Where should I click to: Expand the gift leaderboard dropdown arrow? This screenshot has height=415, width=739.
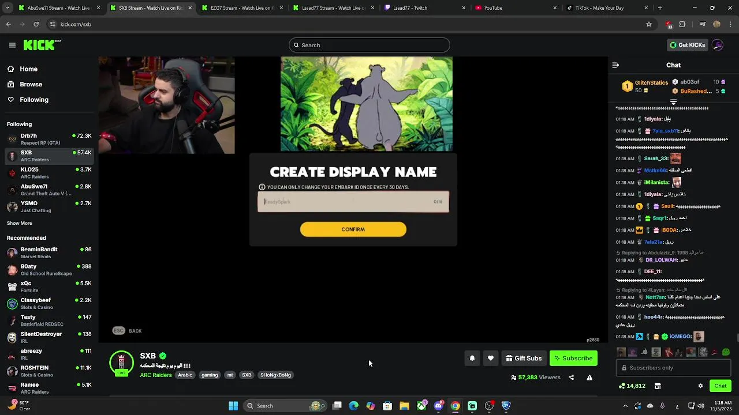tap(673, 102)
